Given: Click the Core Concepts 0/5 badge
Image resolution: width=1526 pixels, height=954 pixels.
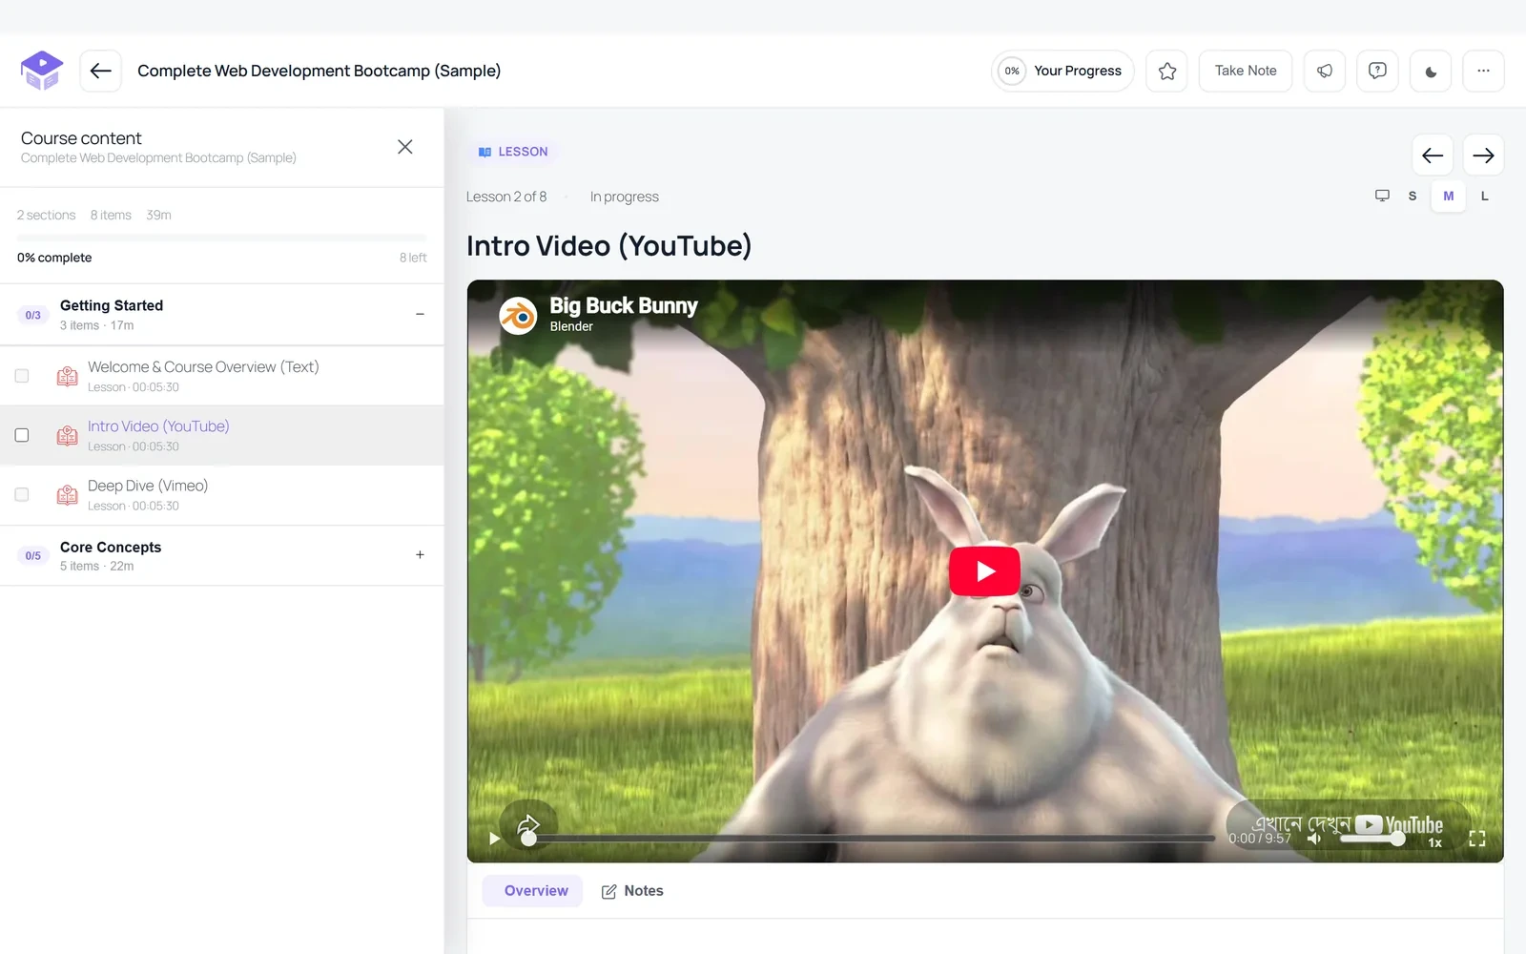Looking at the screenshot, I should [33, 555].
